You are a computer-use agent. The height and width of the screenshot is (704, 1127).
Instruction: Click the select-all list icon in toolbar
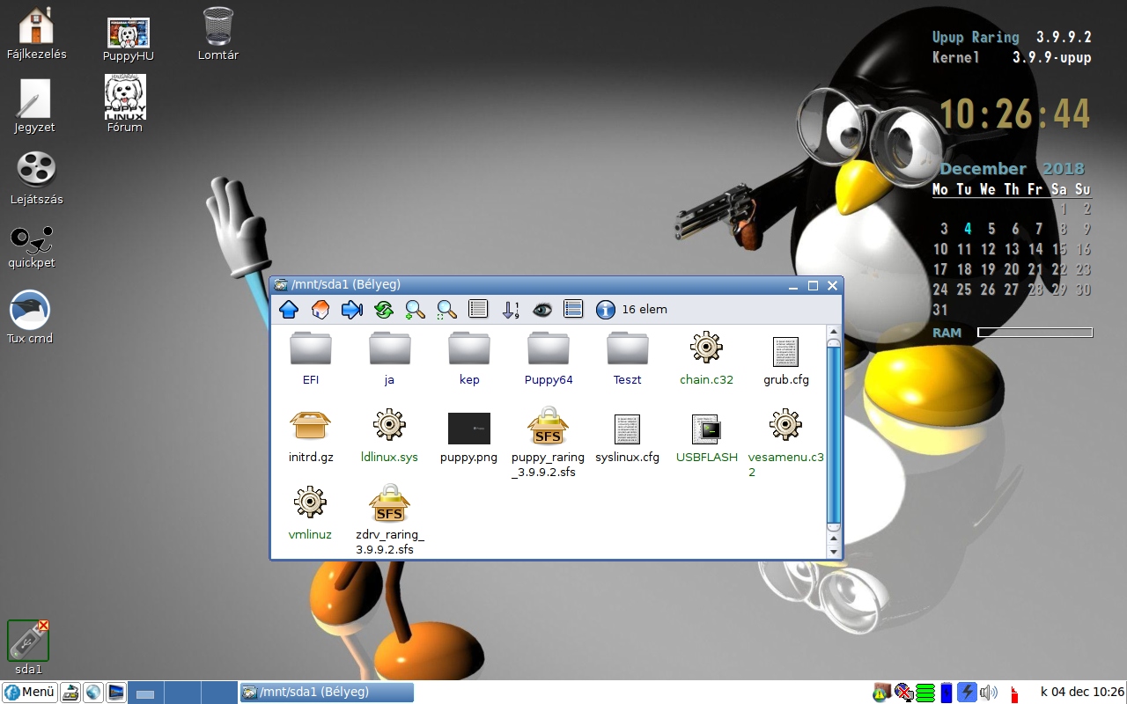pos(573,310)
